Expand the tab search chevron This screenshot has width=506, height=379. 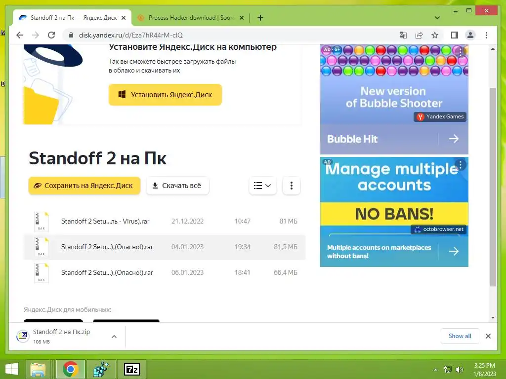pos(437,18)
